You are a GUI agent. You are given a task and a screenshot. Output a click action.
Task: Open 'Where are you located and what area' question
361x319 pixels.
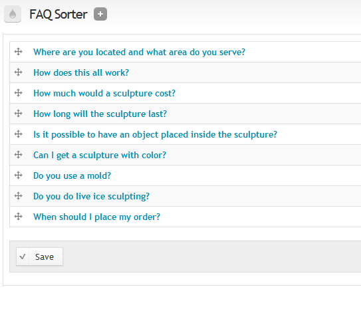[139, 53]
